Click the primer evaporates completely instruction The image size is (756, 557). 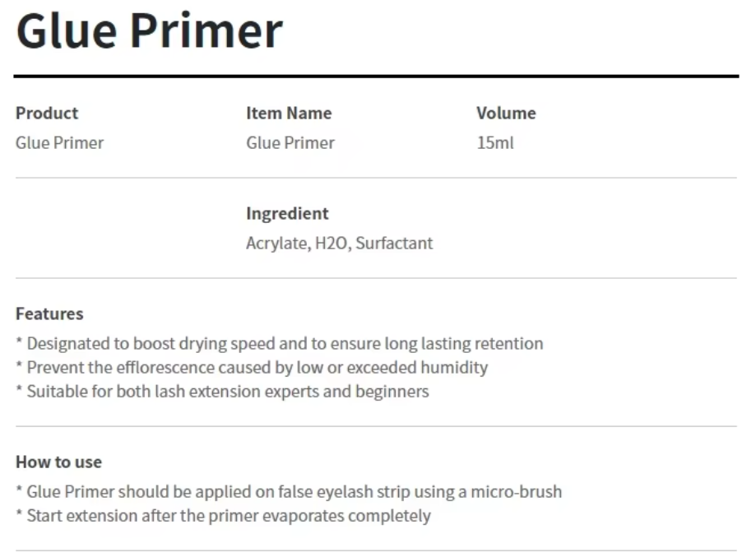[223, 516]
